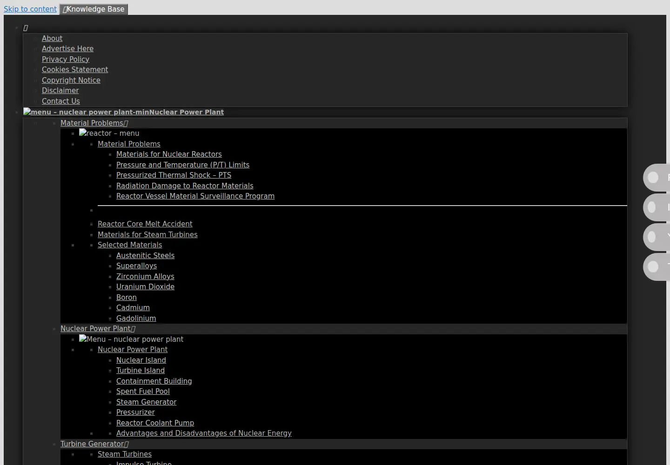Open Reactor Vessel Material Surveillance Program
The image size is (670, 465).
(x=195, y=196)
